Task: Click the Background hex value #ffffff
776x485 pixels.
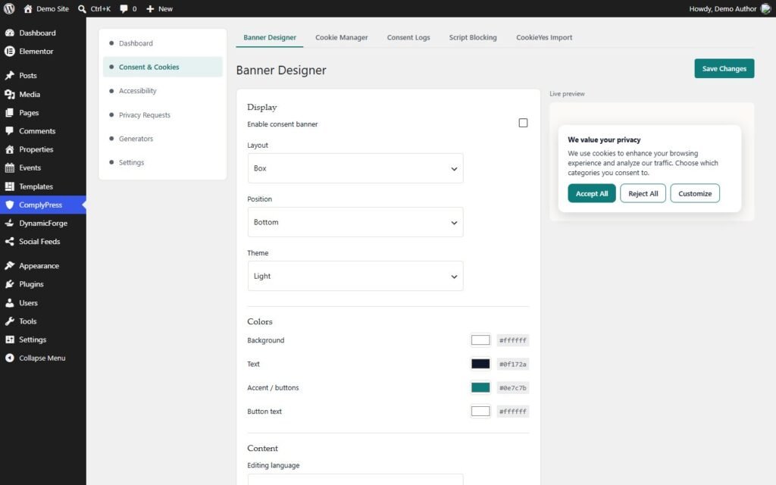Action: pyautogui.click(x=513, y=340)
